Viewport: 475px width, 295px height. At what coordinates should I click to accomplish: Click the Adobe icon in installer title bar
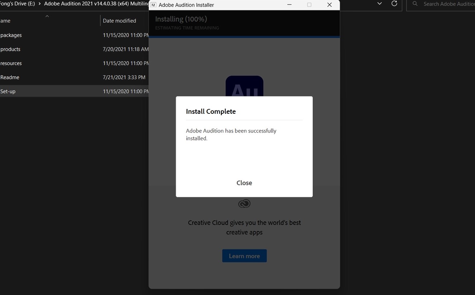[154, 5]
